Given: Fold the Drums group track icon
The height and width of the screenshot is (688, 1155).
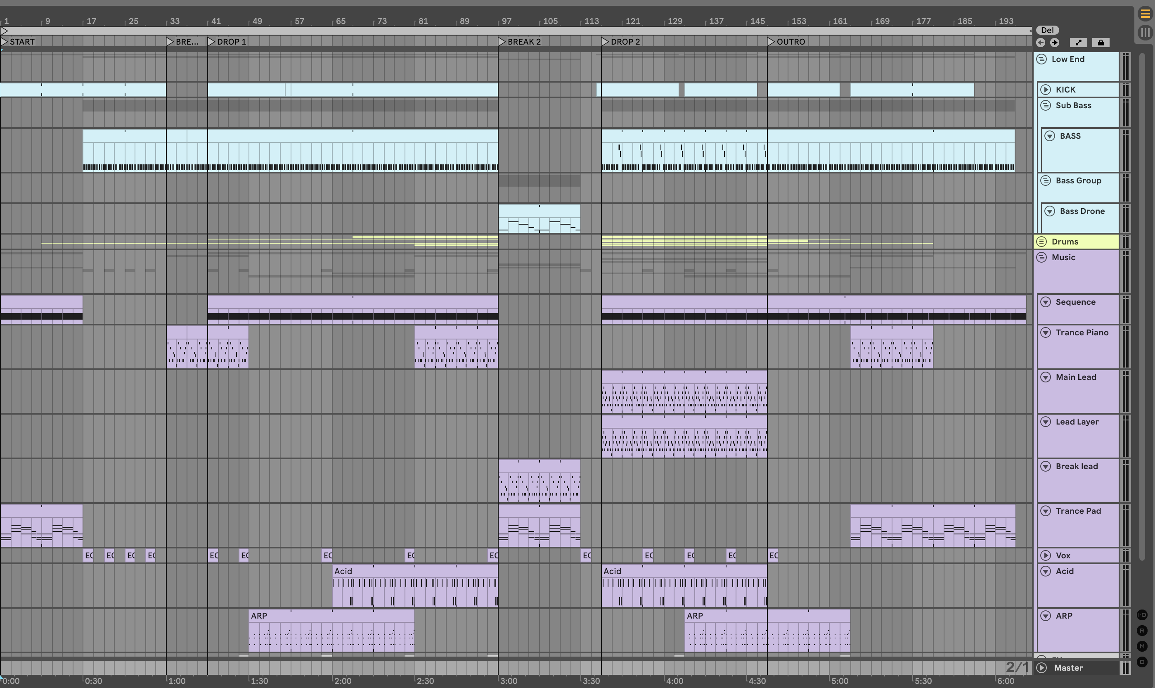Looking at the screenshot, I should pos(1041,242).
